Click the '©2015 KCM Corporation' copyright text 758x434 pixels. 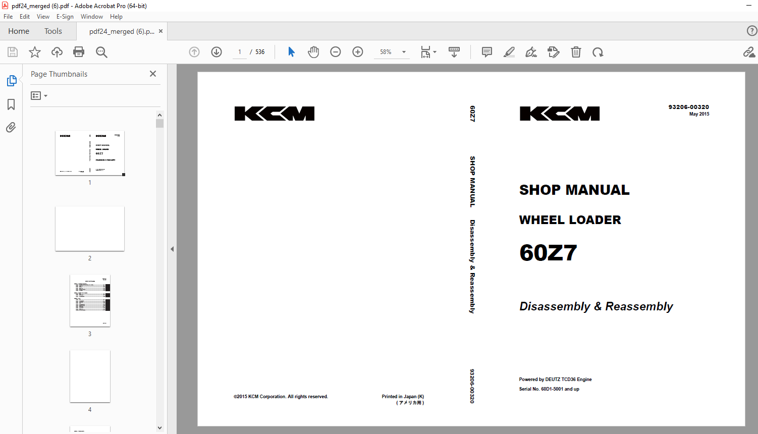point(281,397)
